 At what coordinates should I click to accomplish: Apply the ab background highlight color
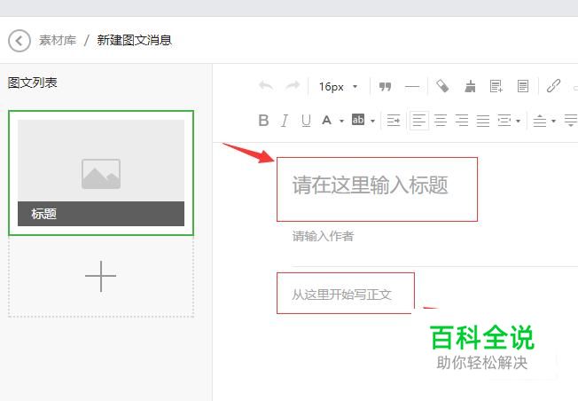358,120
